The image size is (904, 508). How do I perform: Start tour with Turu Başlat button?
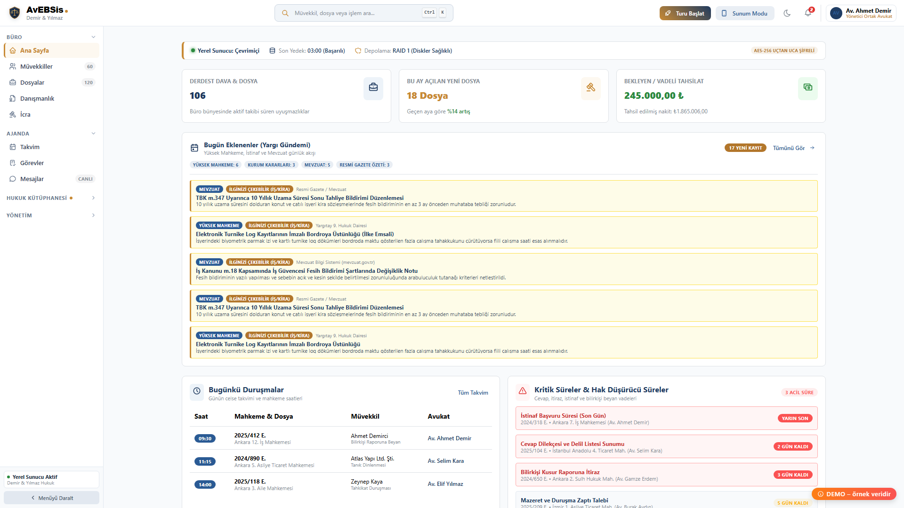click(685, 13)
